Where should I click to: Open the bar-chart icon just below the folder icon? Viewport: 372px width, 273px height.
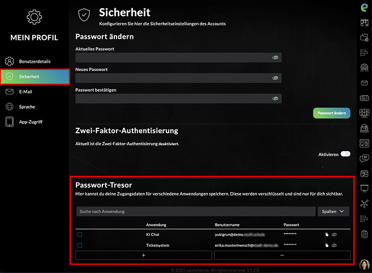[x=364, y=52]
